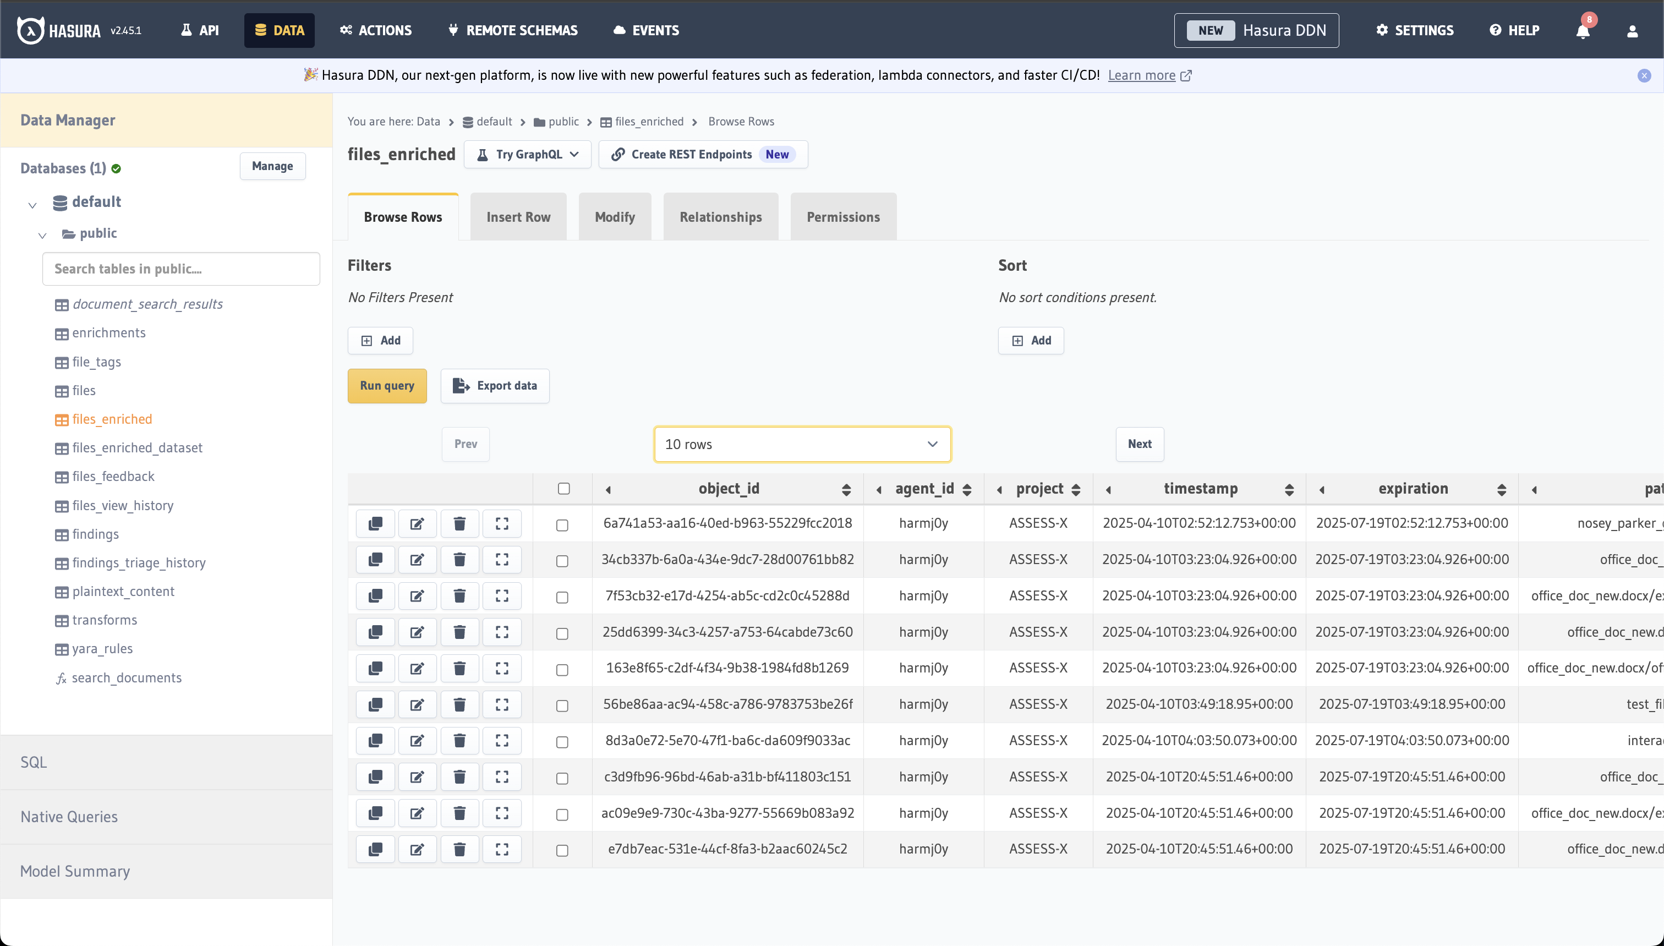Dismiss the Hasura DDN announcement banner

[x=1644, y=75]
